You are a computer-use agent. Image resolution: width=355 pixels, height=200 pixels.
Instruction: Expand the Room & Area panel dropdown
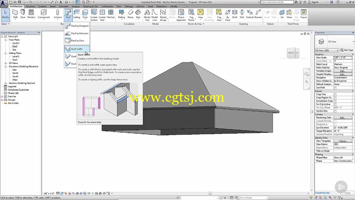click(x=196, y=24)
